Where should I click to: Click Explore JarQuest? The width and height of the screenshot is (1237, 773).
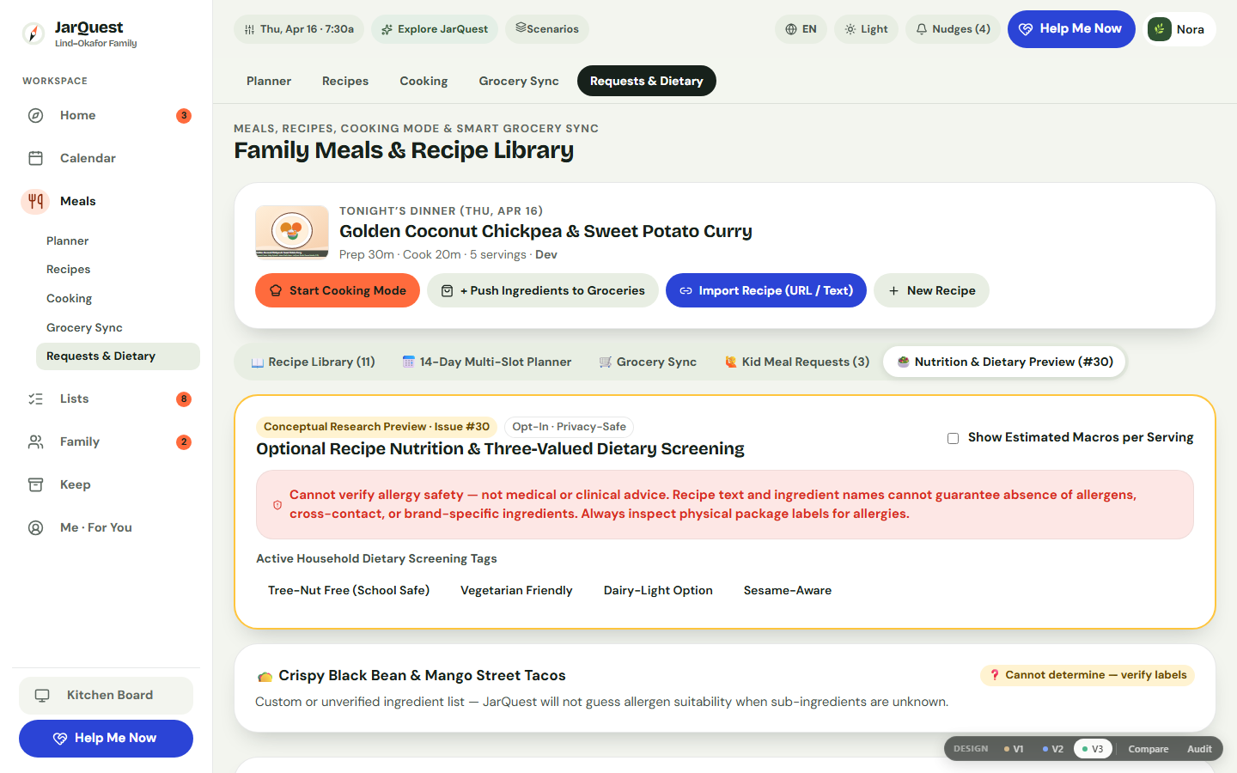[x=435, y=29]
